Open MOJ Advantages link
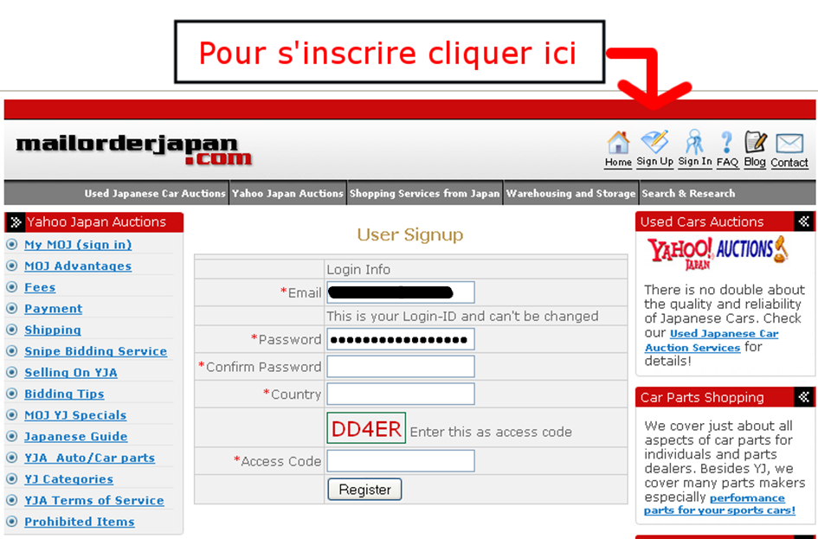818x539 pixels. [78, 266]
